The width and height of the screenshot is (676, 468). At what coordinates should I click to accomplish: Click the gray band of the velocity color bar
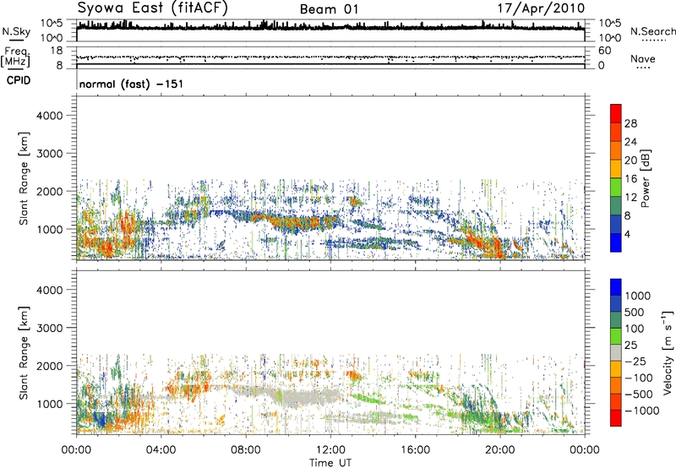pyautogui.click(x=616, y=352)
